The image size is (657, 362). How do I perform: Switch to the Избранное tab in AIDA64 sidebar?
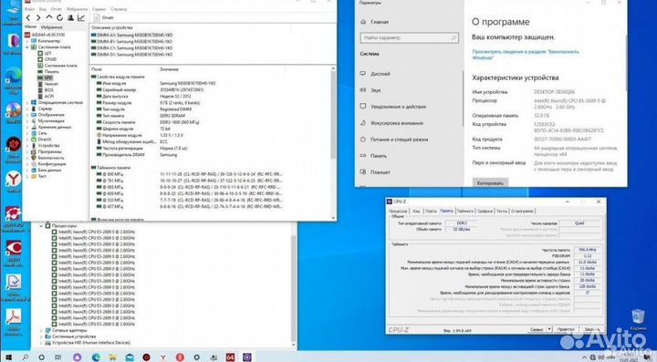click(x=51, y=27)
